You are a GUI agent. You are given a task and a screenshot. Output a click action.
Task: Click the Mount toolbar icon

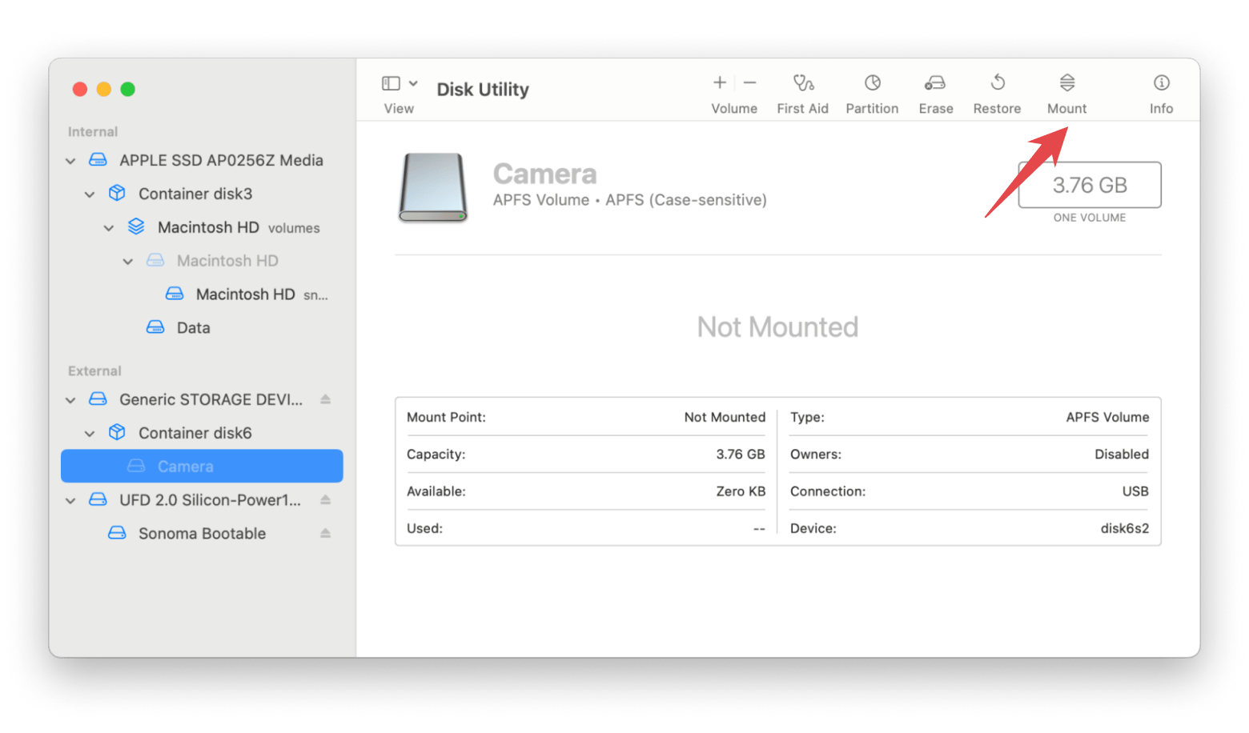[1066, 82]
